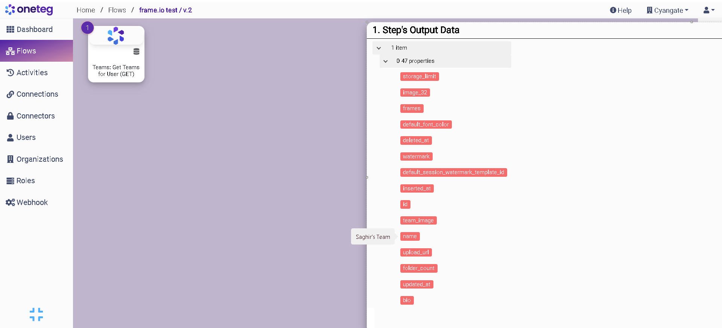722x328 pixels.
Task: Open the user profile icon menu
Action: (x=708, y=10)
